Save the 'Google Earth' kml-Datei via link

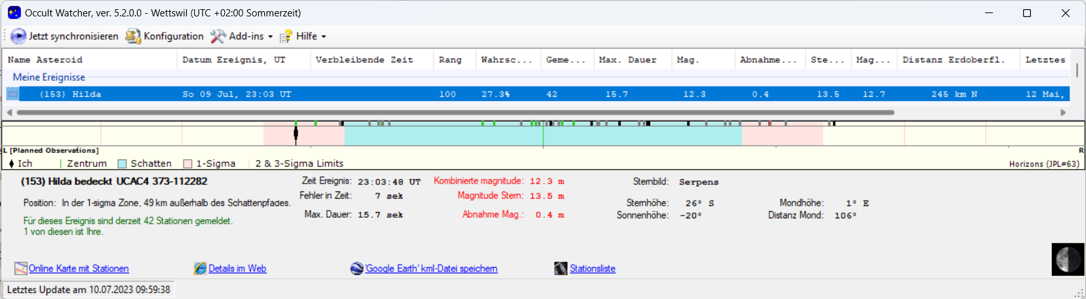431,269
